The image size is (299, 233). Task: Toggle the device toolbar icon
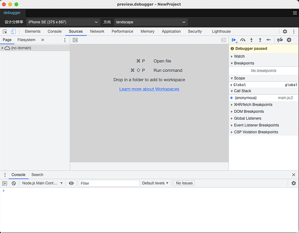14,31
